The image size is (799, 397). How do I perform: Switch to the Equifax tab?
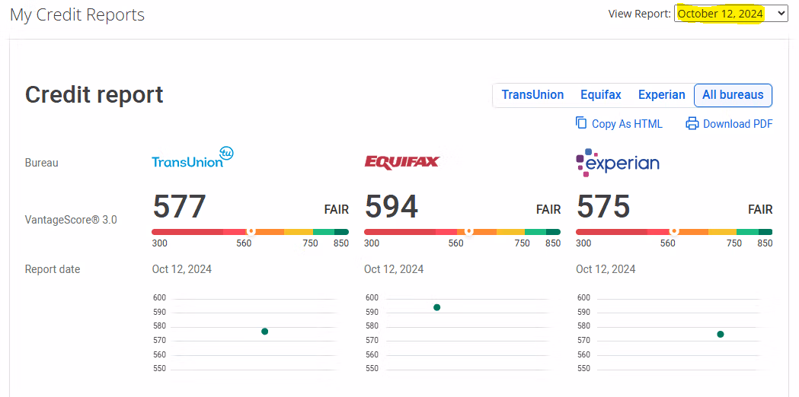[600, 95]
